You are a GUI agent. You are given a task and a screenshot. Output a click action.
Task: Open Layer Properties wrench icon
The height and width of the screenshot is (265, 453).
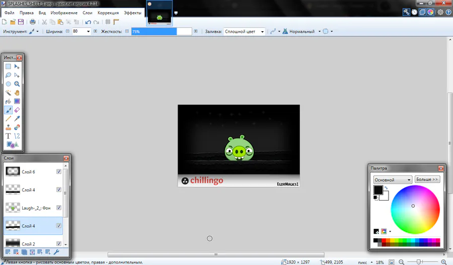(56, 252)
